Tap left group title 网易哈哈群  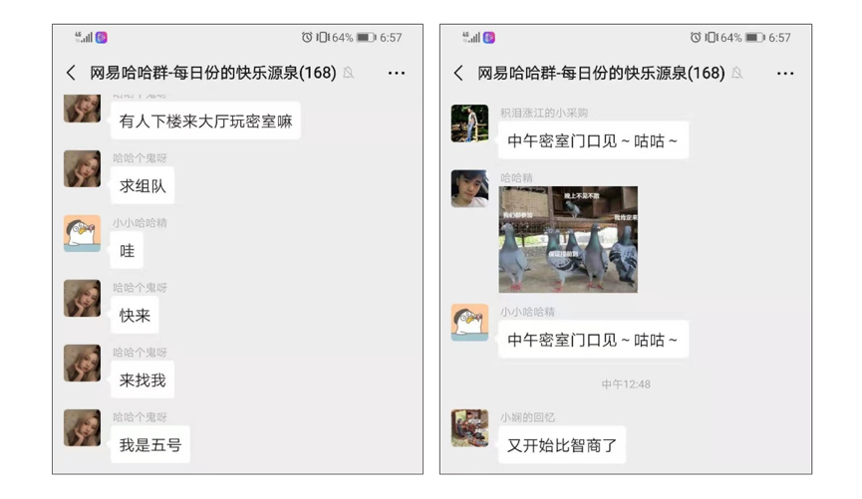[212, 73]
